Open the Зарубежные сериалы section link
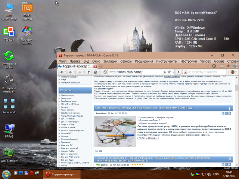 (x=70, y=113)
